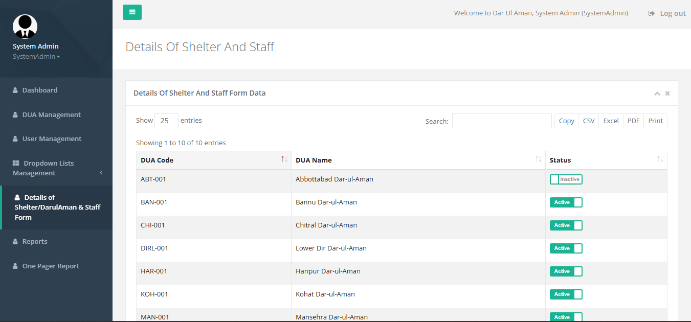
Task: Sort by DUA Name column arrows
Action: point(538,159)
